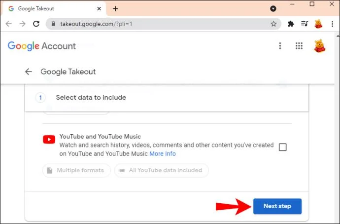Go back using the Google Takeout arrow

(x=29, y=72)
